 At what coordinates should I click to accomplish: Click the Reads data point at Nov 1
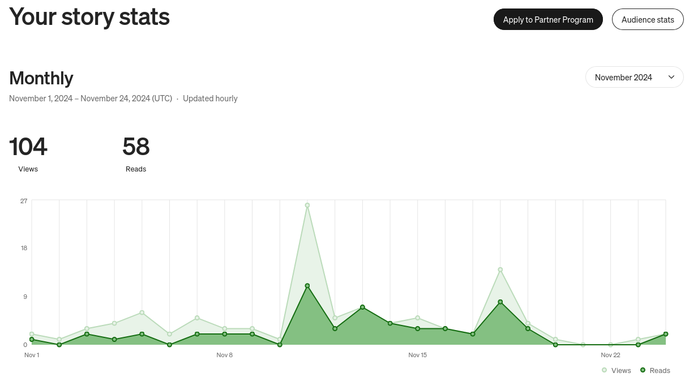point(32,340)
